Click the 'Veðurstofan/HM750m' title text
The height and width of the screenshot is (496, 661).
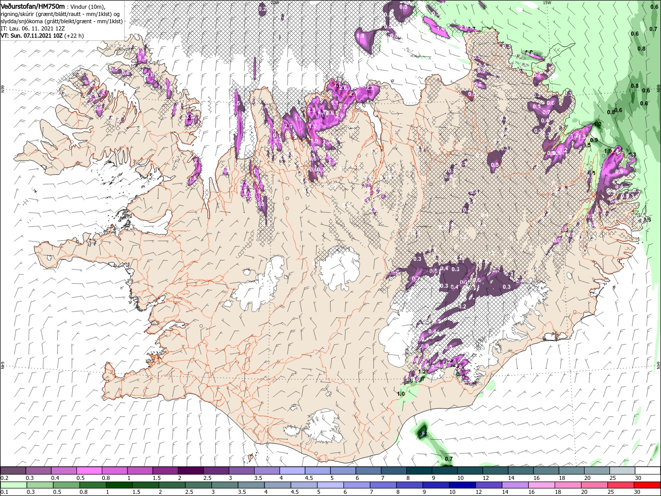(33, 6)
